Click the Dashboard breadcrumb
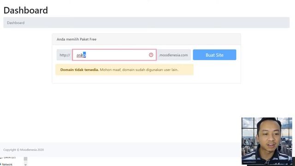 pyautogui.click(x=16, y=23)
